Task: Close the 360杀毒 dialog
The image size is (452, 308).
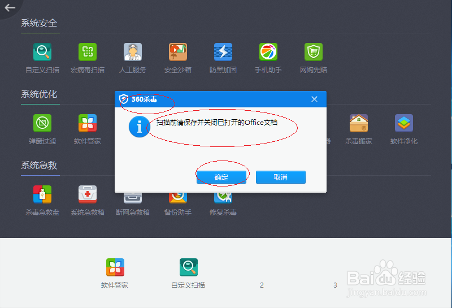Action: pos(314,99)
